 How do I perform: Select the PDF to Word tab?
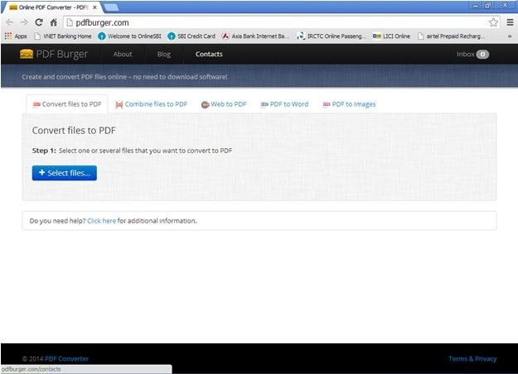(284, 104)
